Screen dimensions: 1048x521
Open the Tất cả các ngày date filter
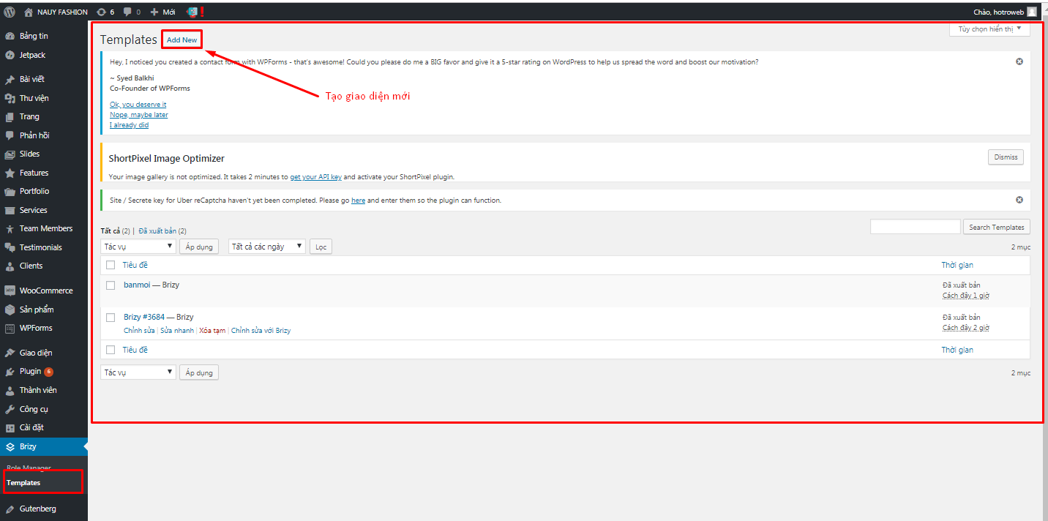[267, 247]
